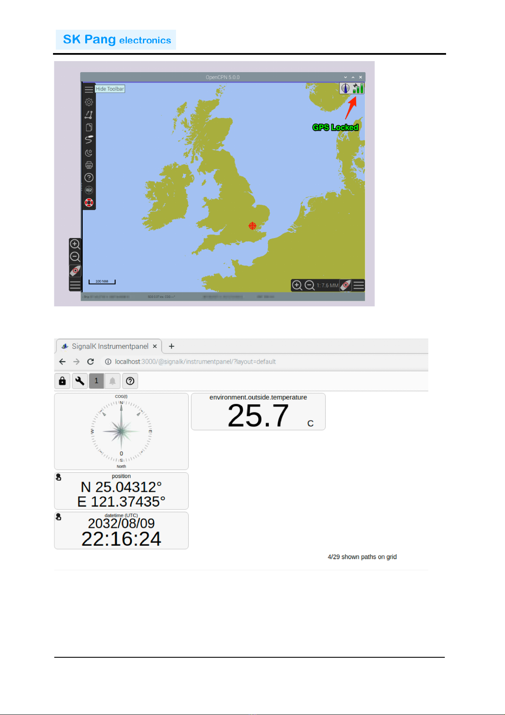This screenshot has height=715, width=505.
Task: Click the site info icon before localhost
Action: click(x=108, y=362)
